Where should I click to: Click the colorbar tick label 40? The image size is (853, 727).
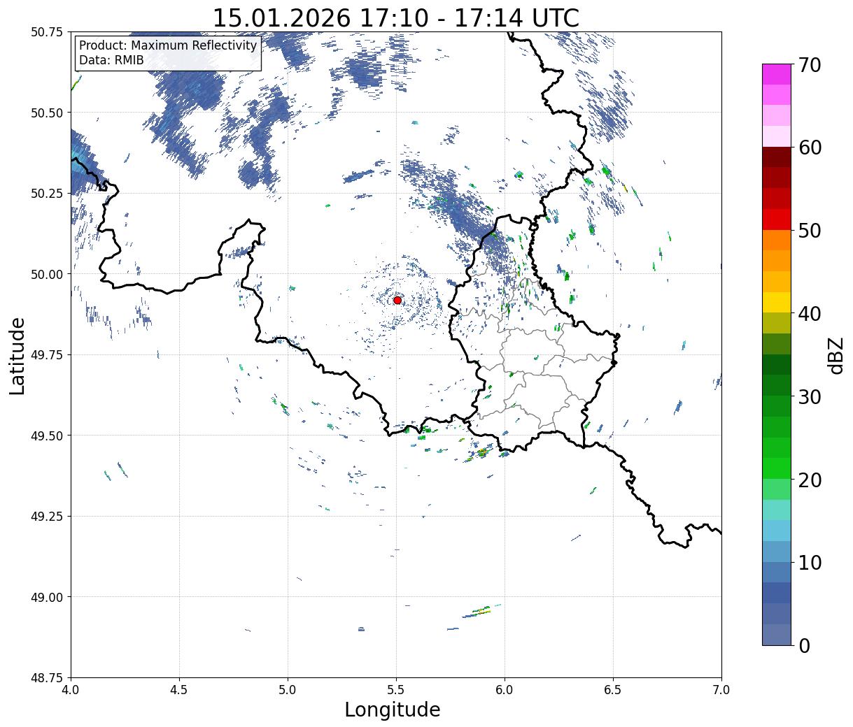tap(810, 314)
